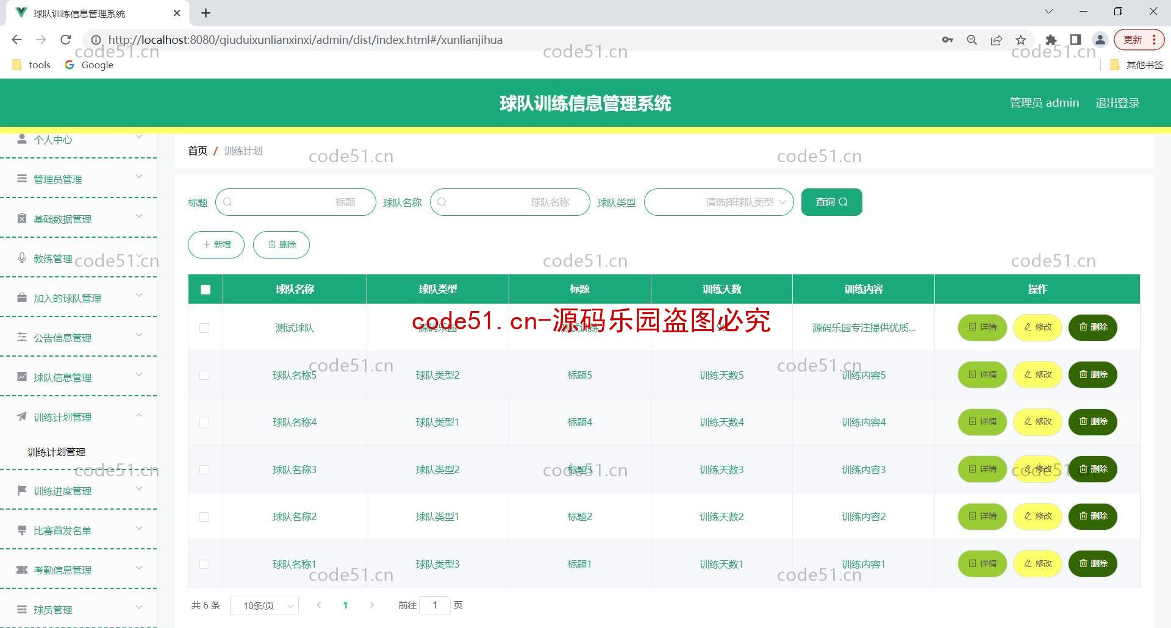
Task: Open the browser side panel icon
Action: (1075, 40)
